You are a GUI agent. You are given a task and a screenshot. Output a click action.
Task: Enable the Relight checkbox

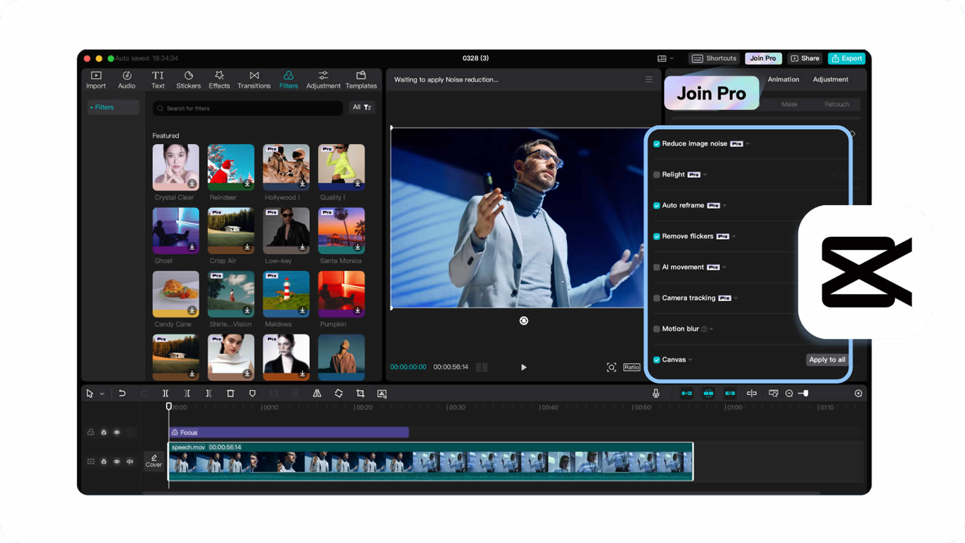pyautogui.click(x=657, y=175)
